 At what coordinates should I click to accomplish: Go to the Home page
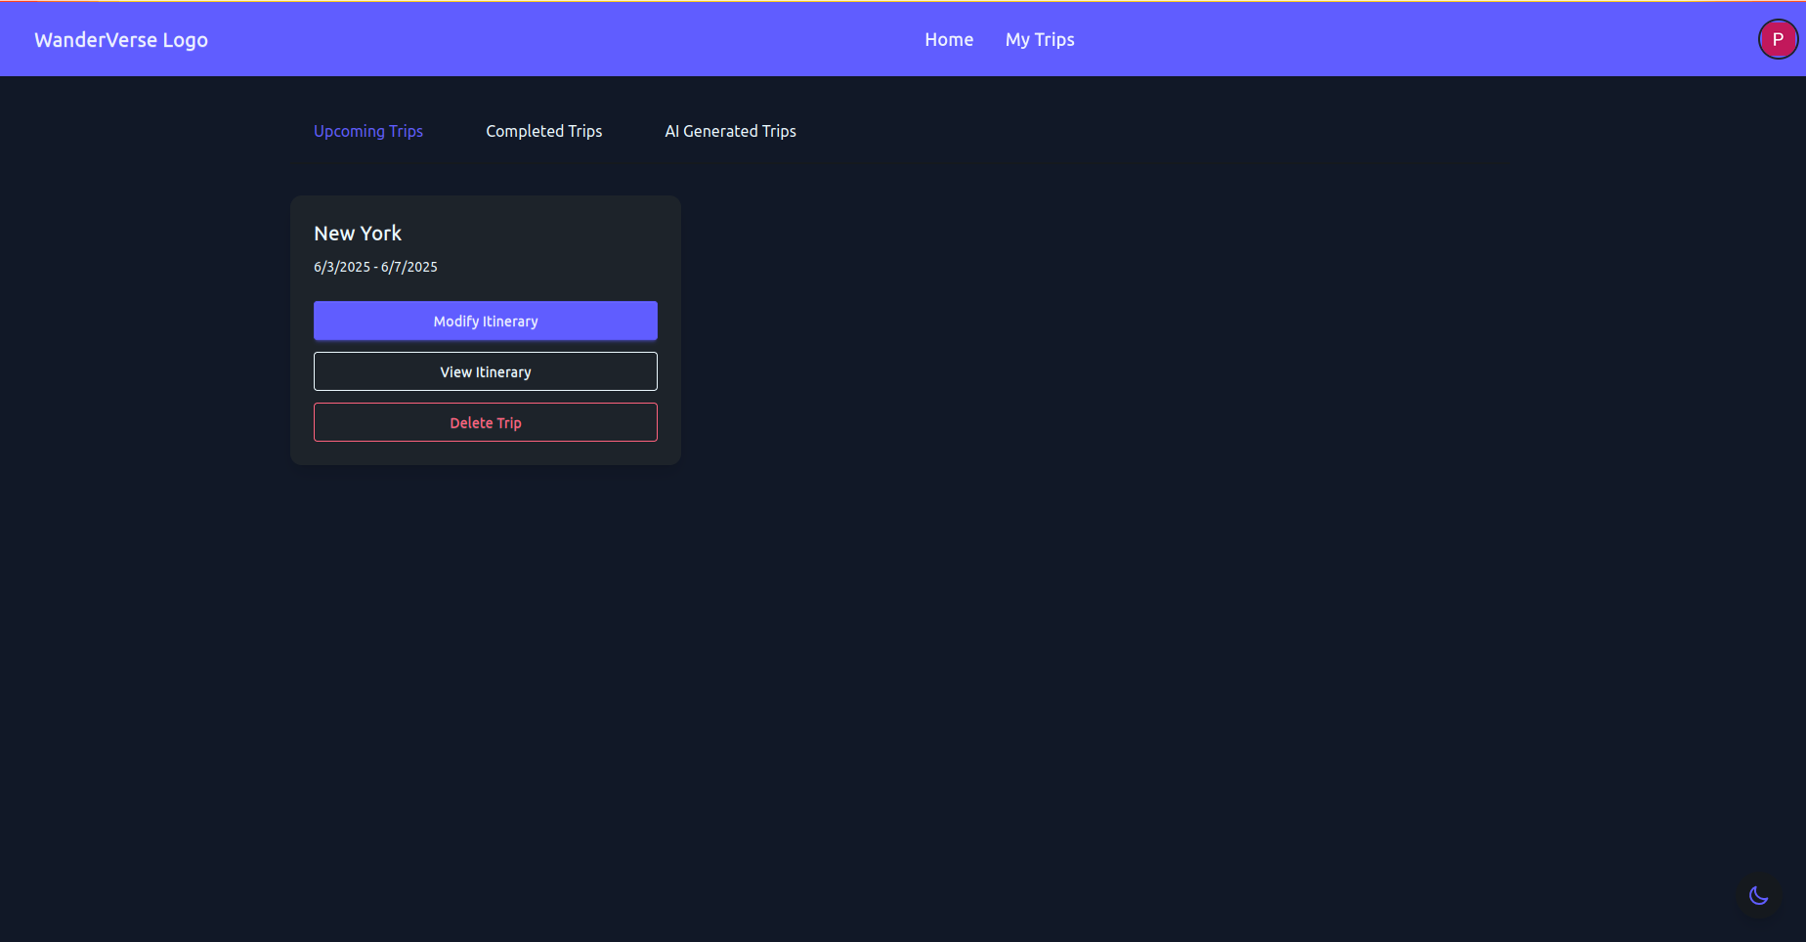pos(948,40)
